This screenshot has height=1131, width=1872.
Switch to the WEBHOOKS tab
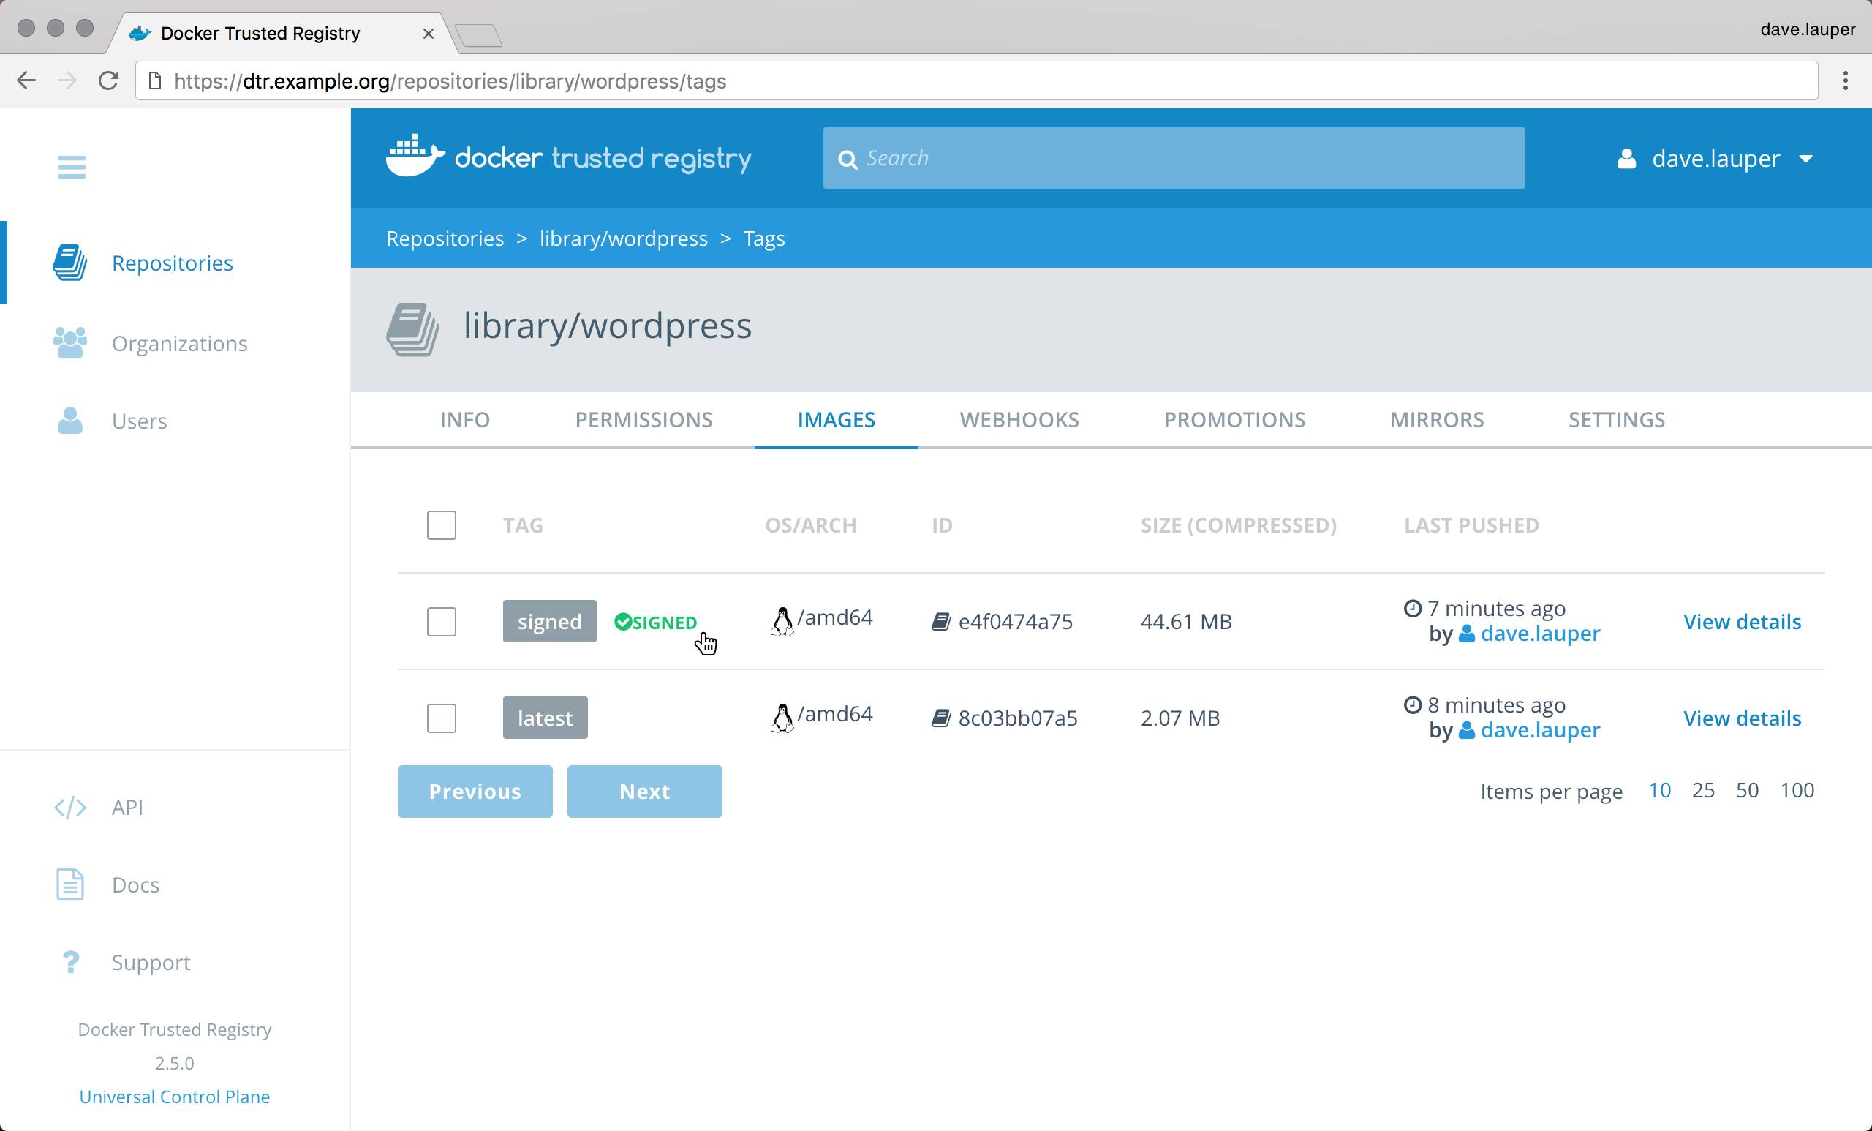point(1019,420)
